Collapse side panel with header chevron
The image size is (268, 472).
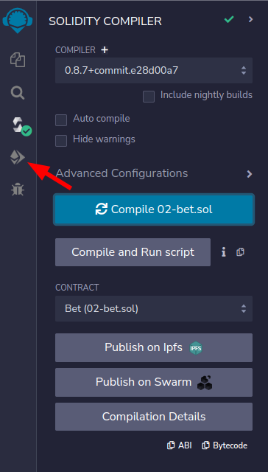tap(250, 20)
